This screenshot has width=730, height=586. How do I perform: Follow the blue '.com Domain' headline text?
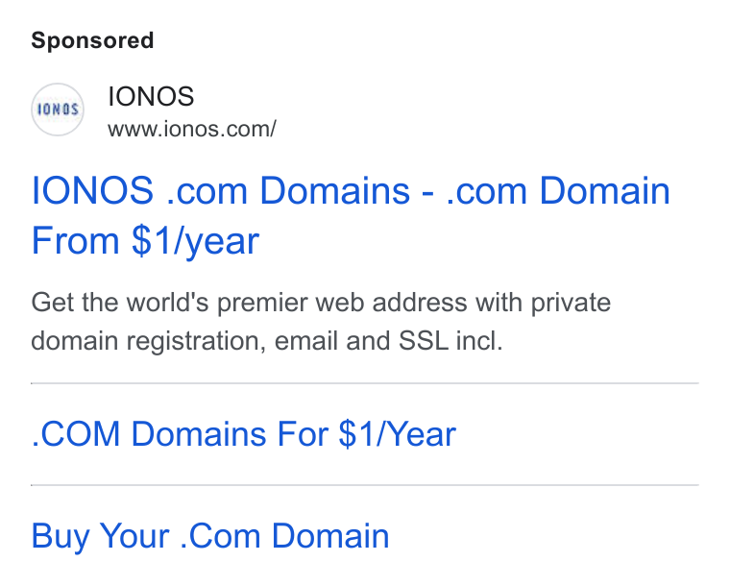558,190
